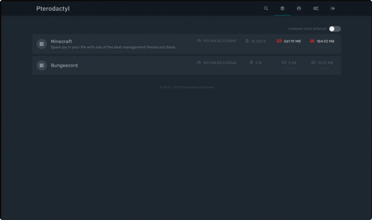Click Bungeecord's disk usage icon
Viewport: 372px width, 220px height.
tap(314, 62)
